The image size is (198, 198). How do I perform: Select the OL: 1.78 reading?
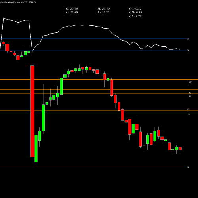tap(135, 17)
